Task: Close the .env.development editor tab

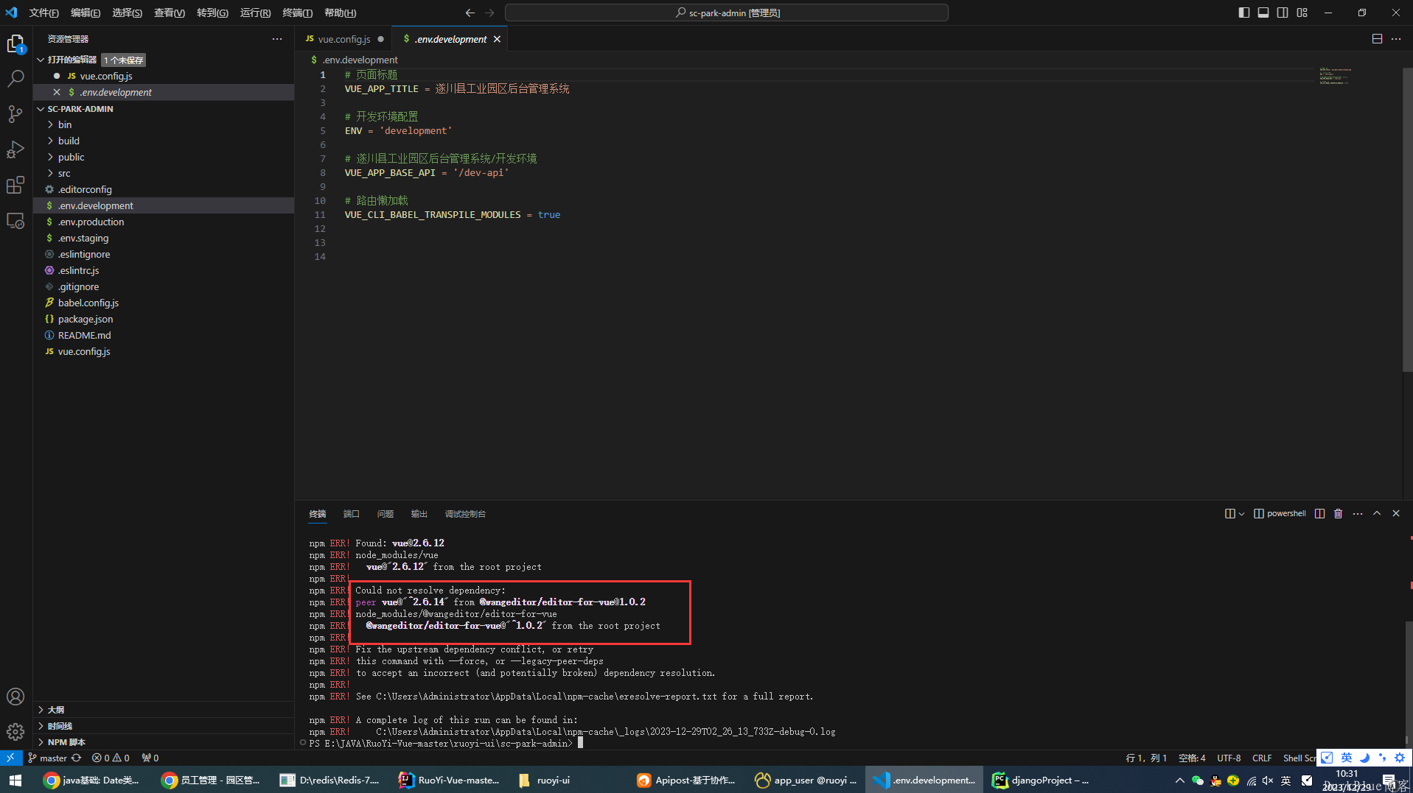Action: click(x=497, y=39)
